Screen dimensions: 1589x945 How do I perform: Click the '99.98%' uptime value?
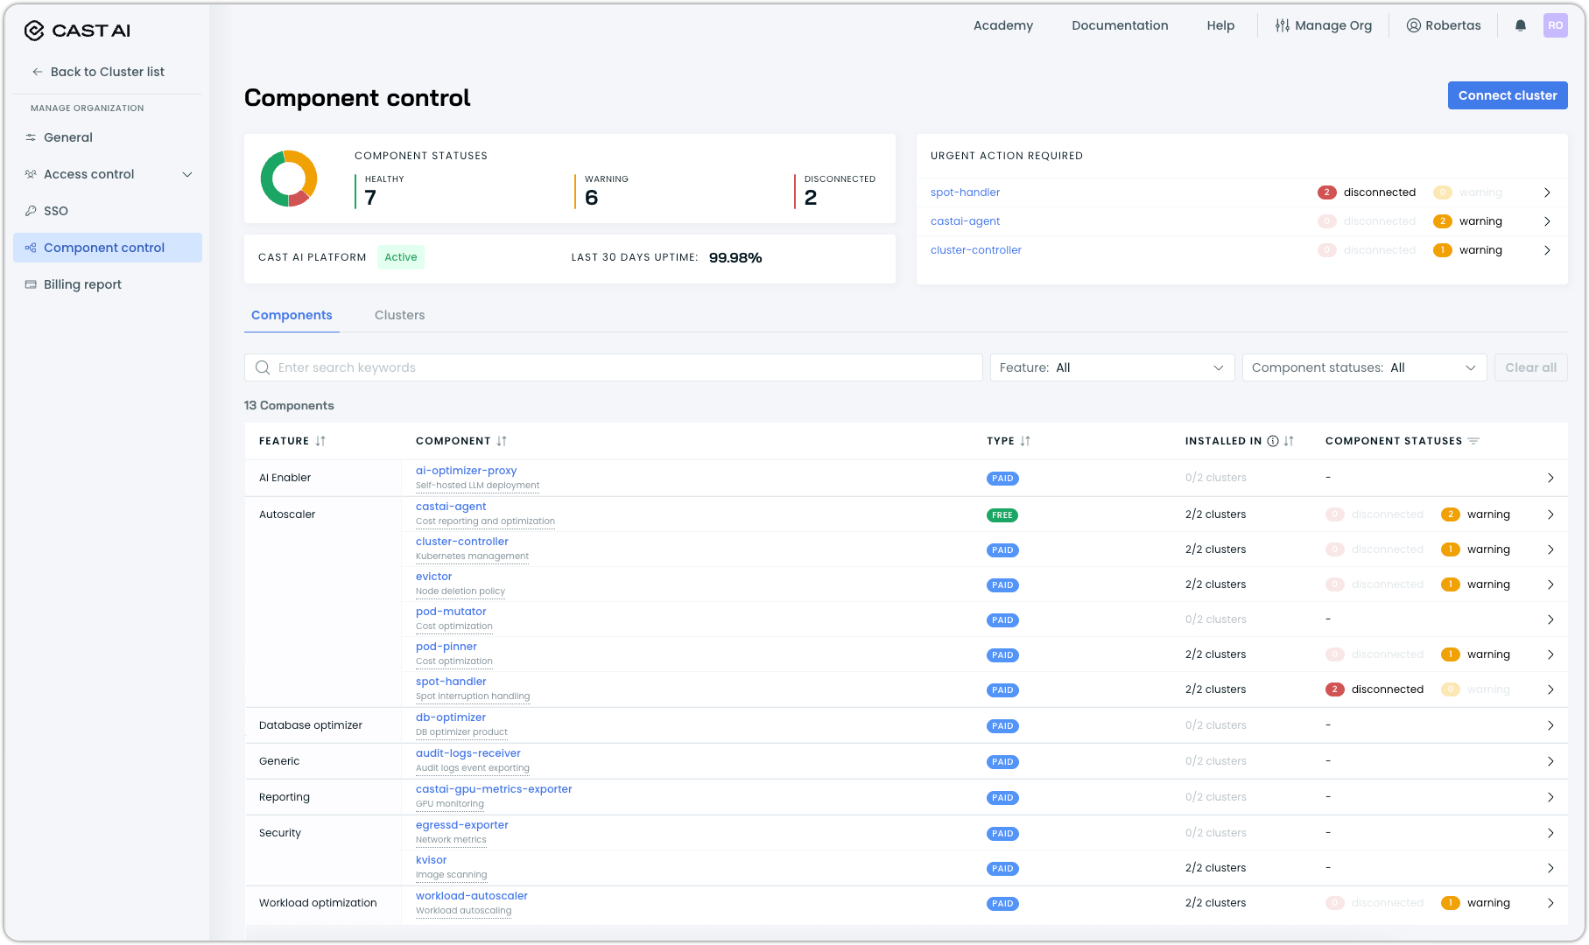[x=735, y=257]
